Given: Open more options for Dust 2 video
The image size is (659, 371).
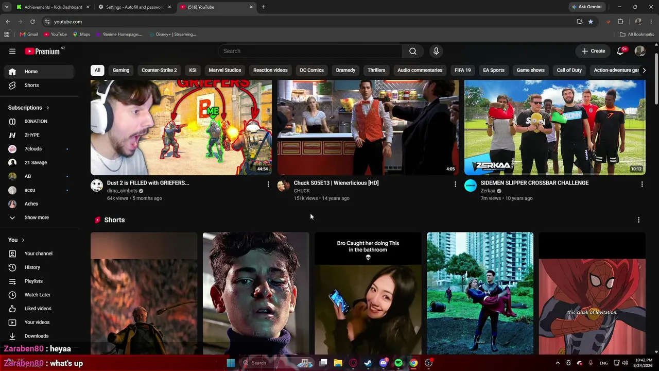Looking at the screenshot, I should (x=268, y=184).
